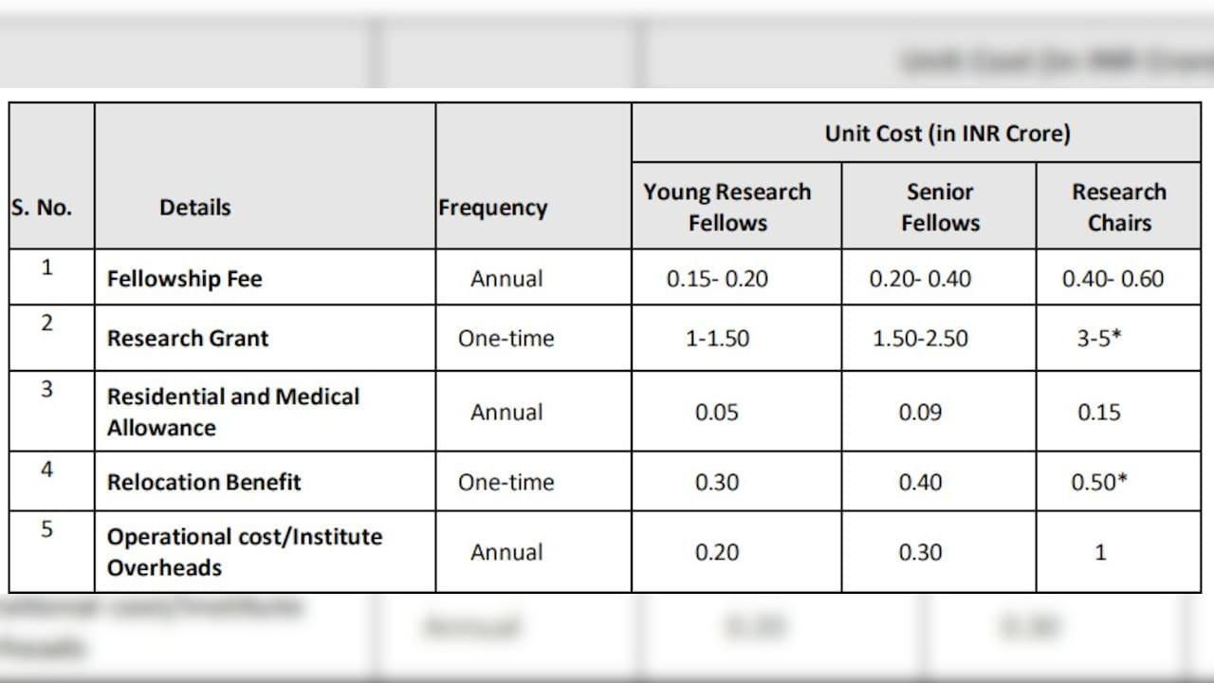Screen dimensions: 1214x683
Task: Click Operational cost/Institute Overheads cell
Action: pyautogui.click(x=245, y=551)
